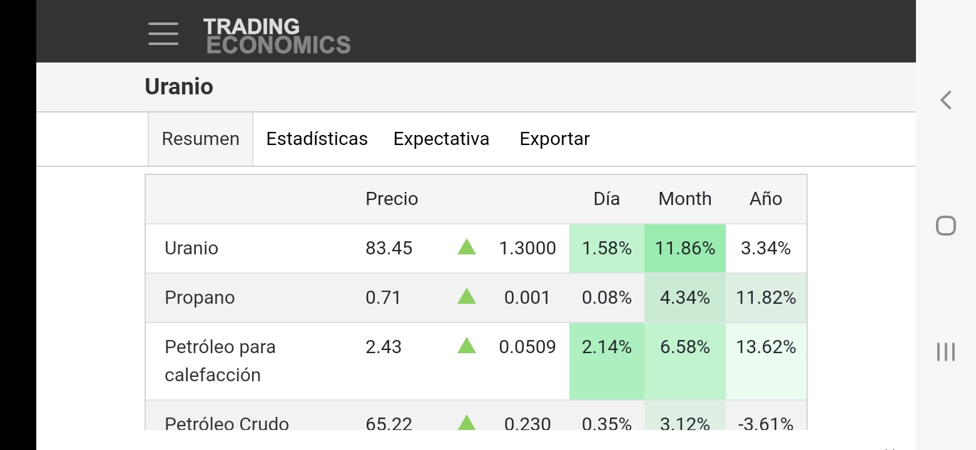Tap the Android back chevron
This screenshot has width=976, height=450.
point(945,100)
